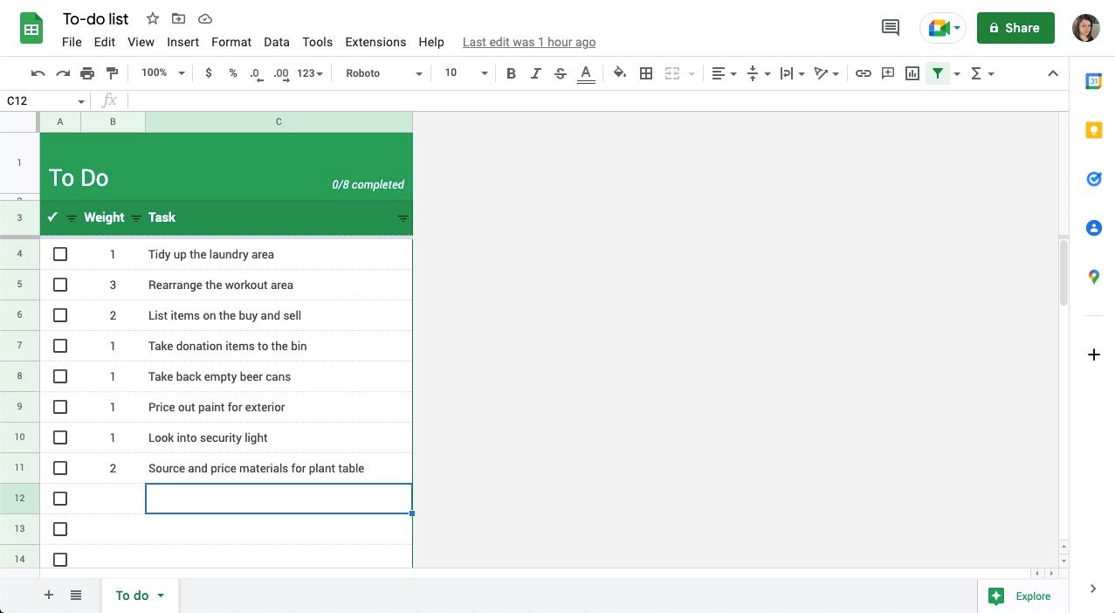Open Google Calendar side panel
1115x613 pixels.
(x=1093, y=81)
